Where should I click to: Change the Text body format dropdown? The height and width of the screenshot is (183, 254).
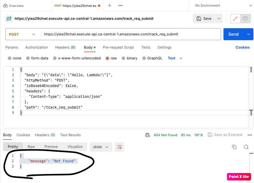[x=175, y=58]
